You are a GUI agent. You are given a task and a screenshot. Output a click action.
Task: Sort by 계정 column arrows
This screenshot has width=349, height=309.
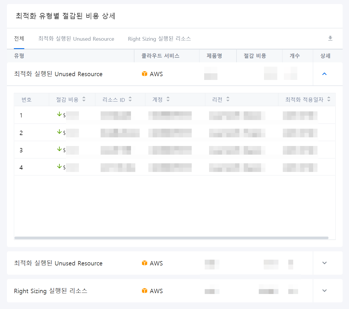[168, 99]
